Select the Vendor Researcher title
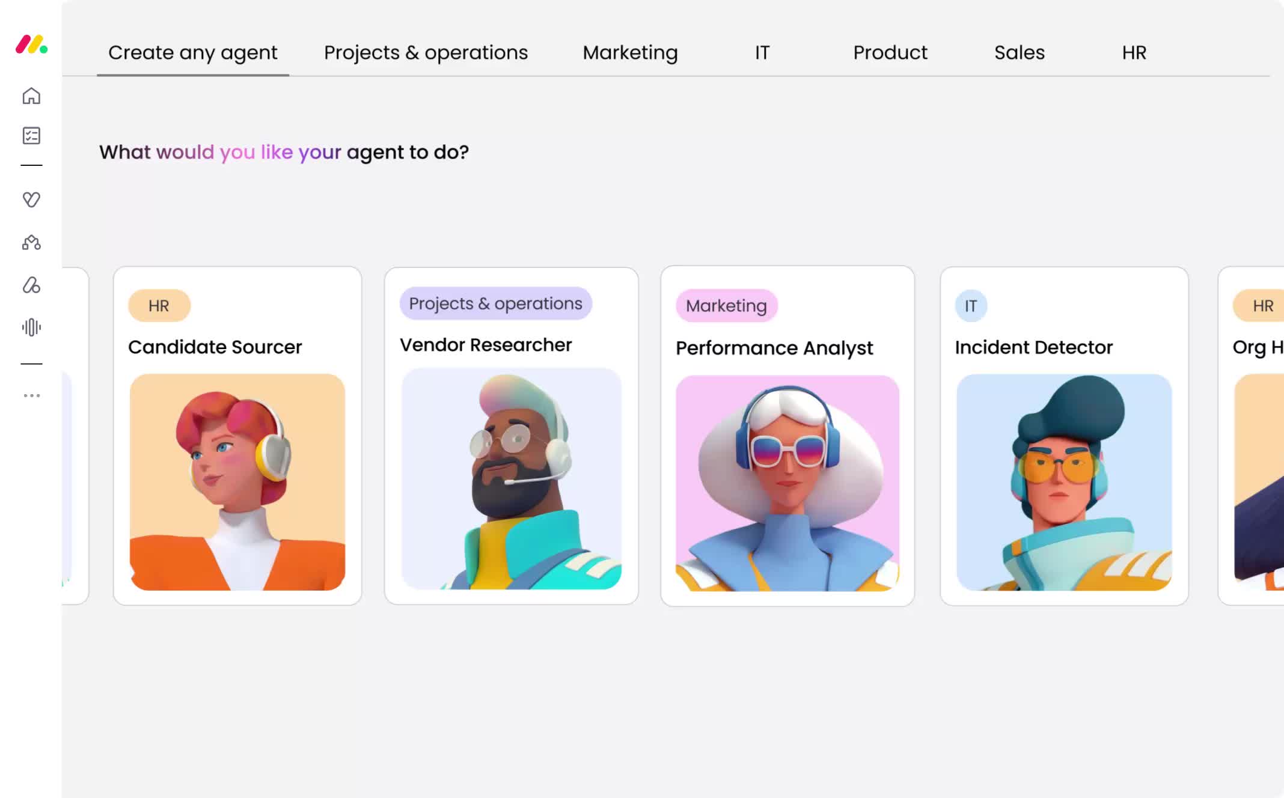Viewport: 1284px width, 798px height. click(486, 345)
